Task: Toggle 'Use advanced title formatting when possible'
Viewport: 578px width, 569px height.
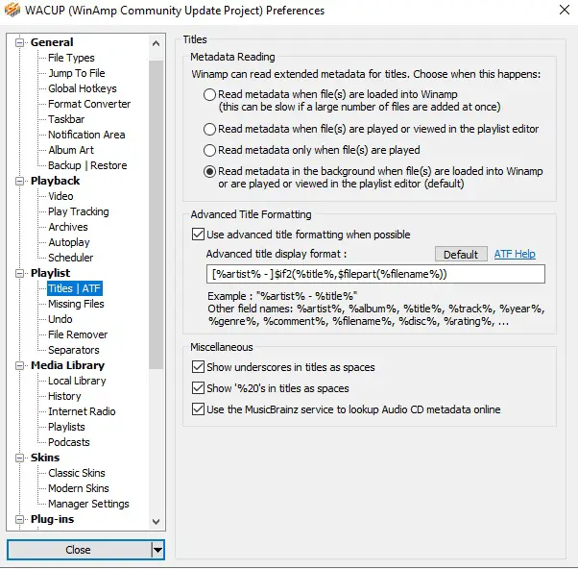Action: point(198,235)
